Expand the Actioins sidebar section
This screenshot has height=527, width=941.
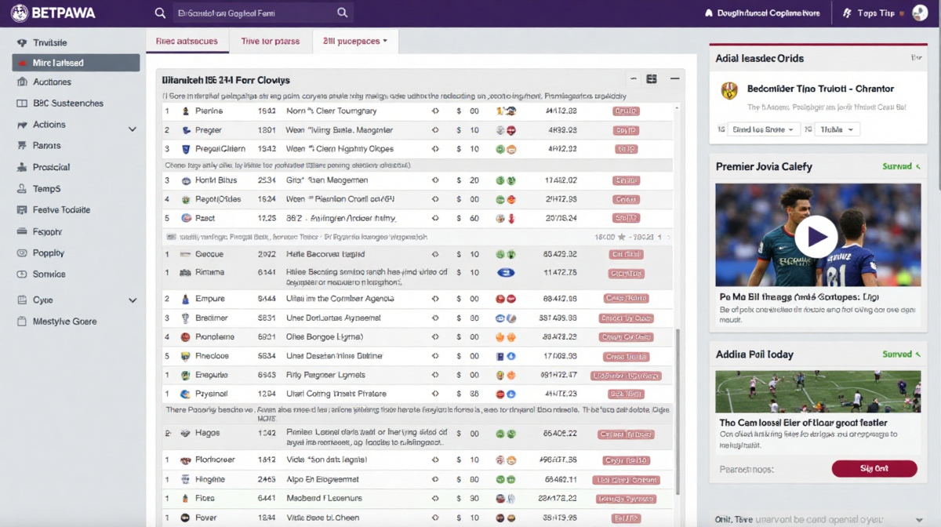point(133,125)
